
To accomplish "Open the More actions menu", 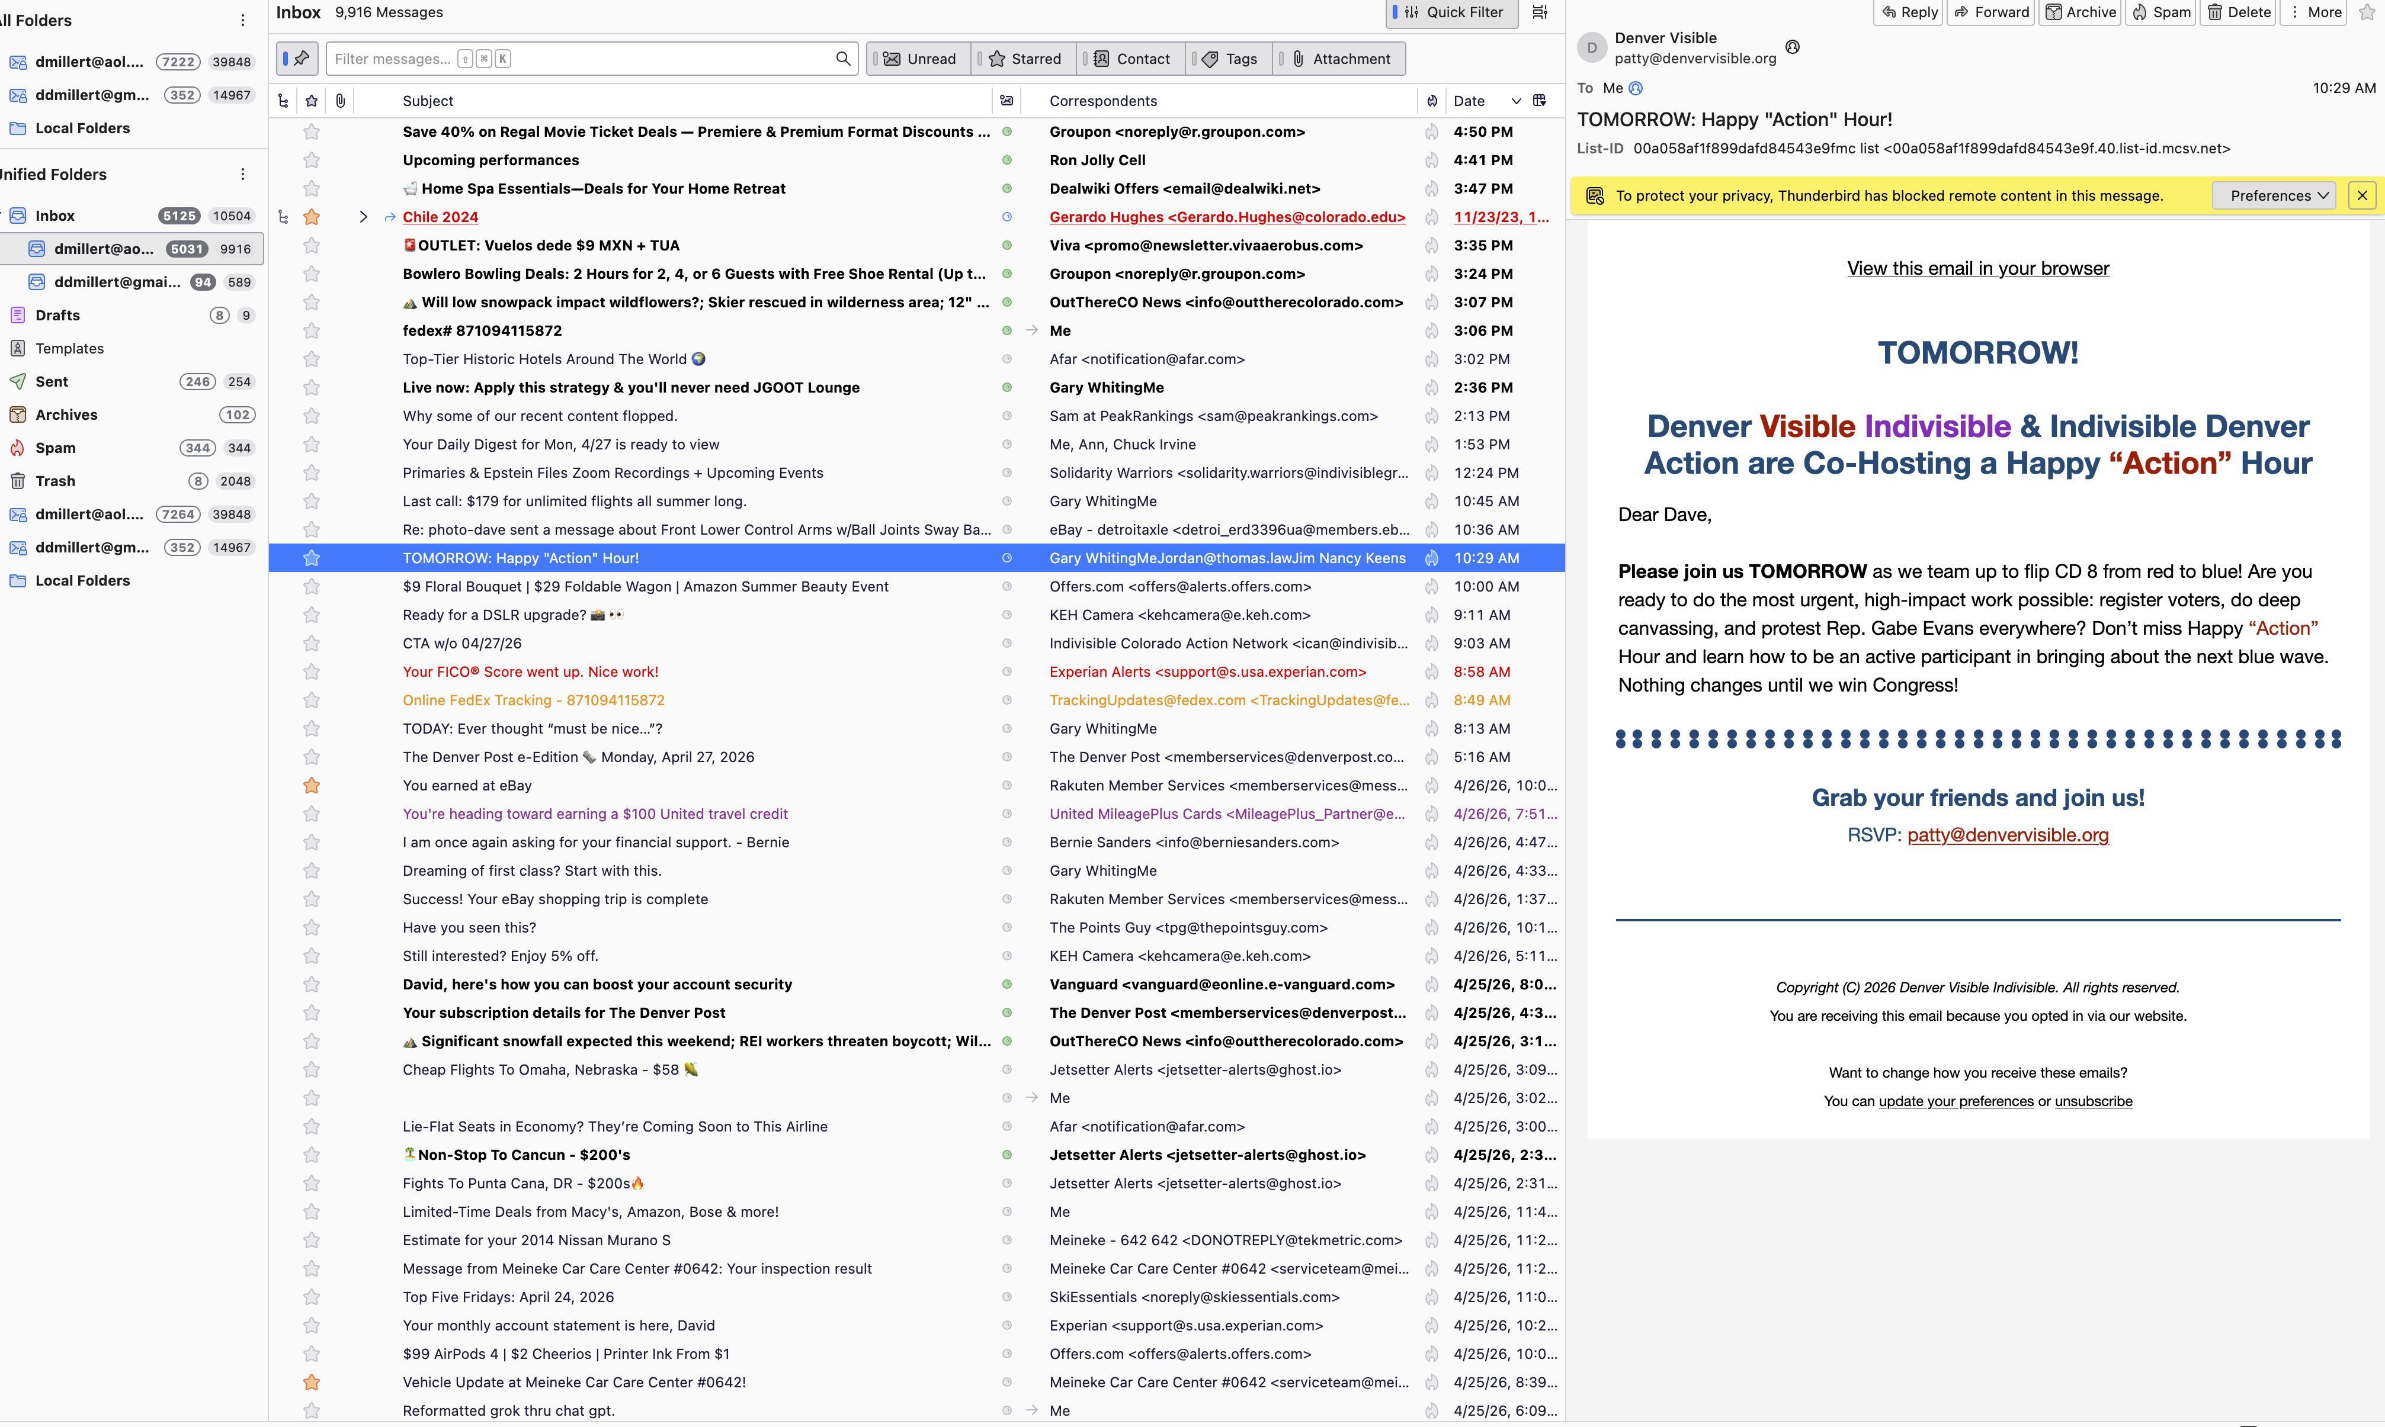I will point(2315,12).
